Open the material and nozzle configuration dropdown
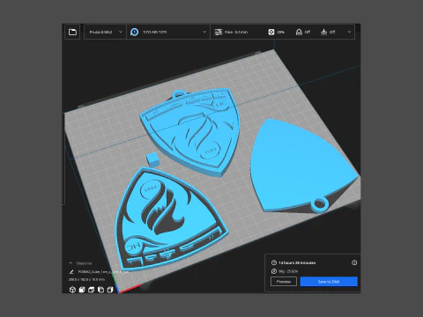 point(168,32)
